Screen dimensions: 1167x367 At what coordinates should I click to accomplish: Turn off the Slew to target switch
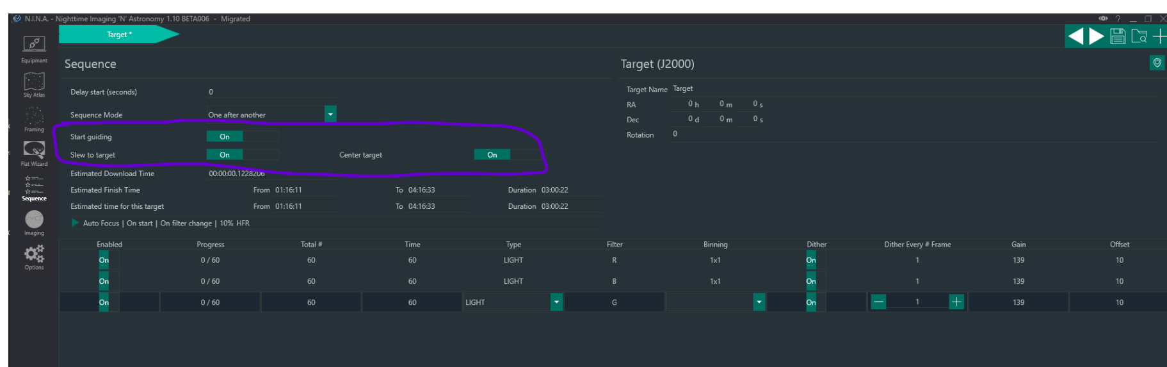coord(242,154)
